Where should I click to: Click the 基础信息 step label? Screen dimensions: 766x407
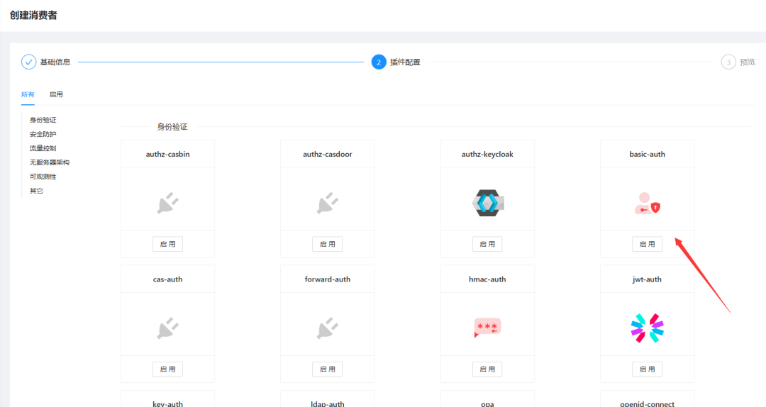[55, 62]
